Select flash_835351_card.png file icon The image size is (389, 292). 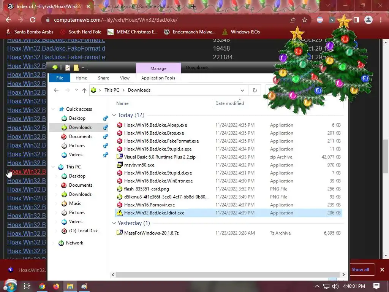coord(120,189)
